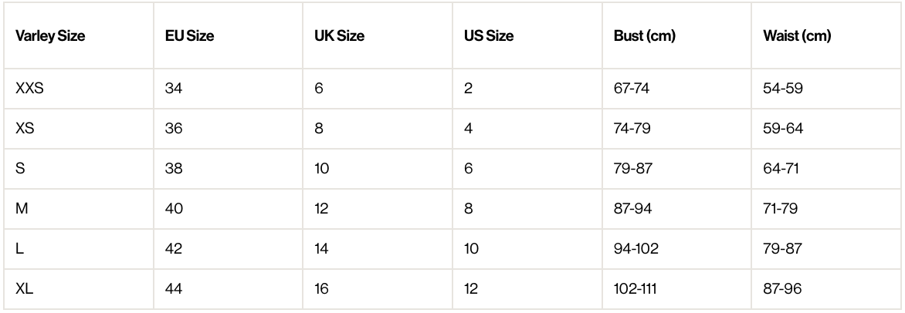Click the EU Size column header
The height and width of the screenshot is (313, 905).
pyautogui.click(x=189, y=36)
